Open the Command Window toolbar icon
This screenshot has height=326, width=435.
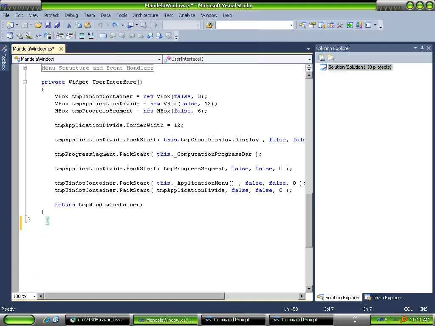(368, 25)
